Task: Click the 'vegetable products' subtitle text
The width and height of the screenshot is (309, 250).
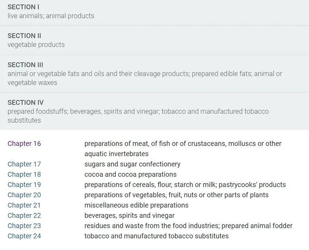Action: tap(36, 45)
